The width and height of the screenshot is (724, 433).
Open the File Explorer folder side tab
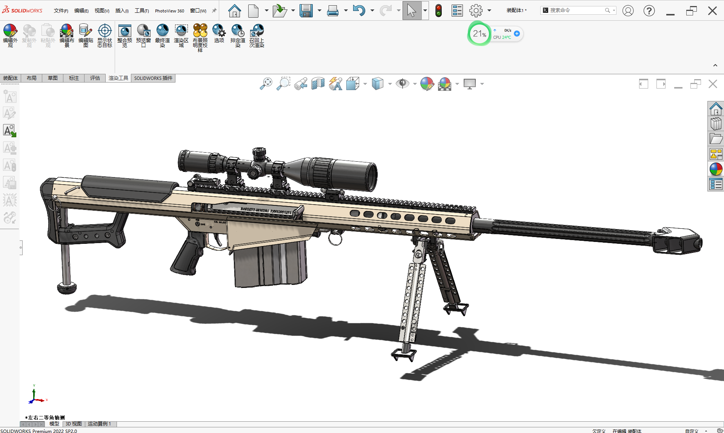[x=716, y=139]
